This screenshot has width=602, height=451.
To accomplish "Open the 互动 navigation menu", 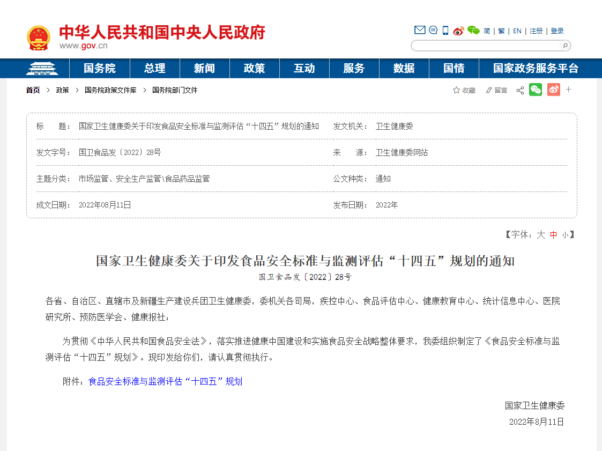I will (304, 69).
